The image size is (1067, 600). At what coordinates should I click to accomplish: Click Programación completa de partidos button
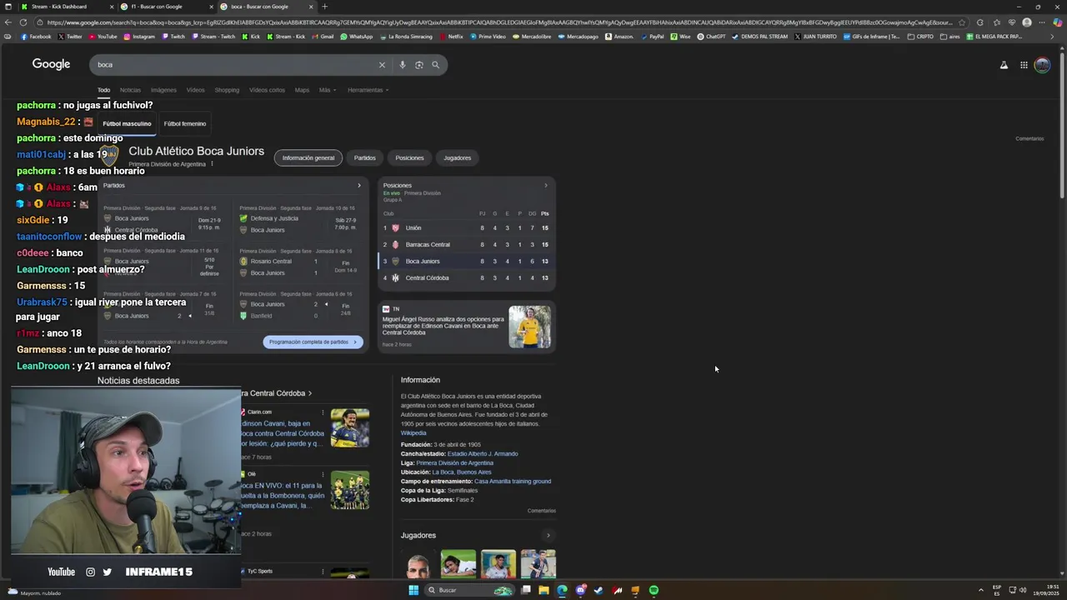coord(313,342)
